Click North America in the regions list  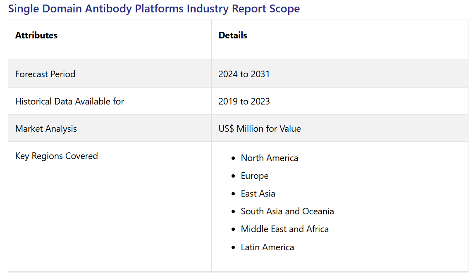coord(269,158)
